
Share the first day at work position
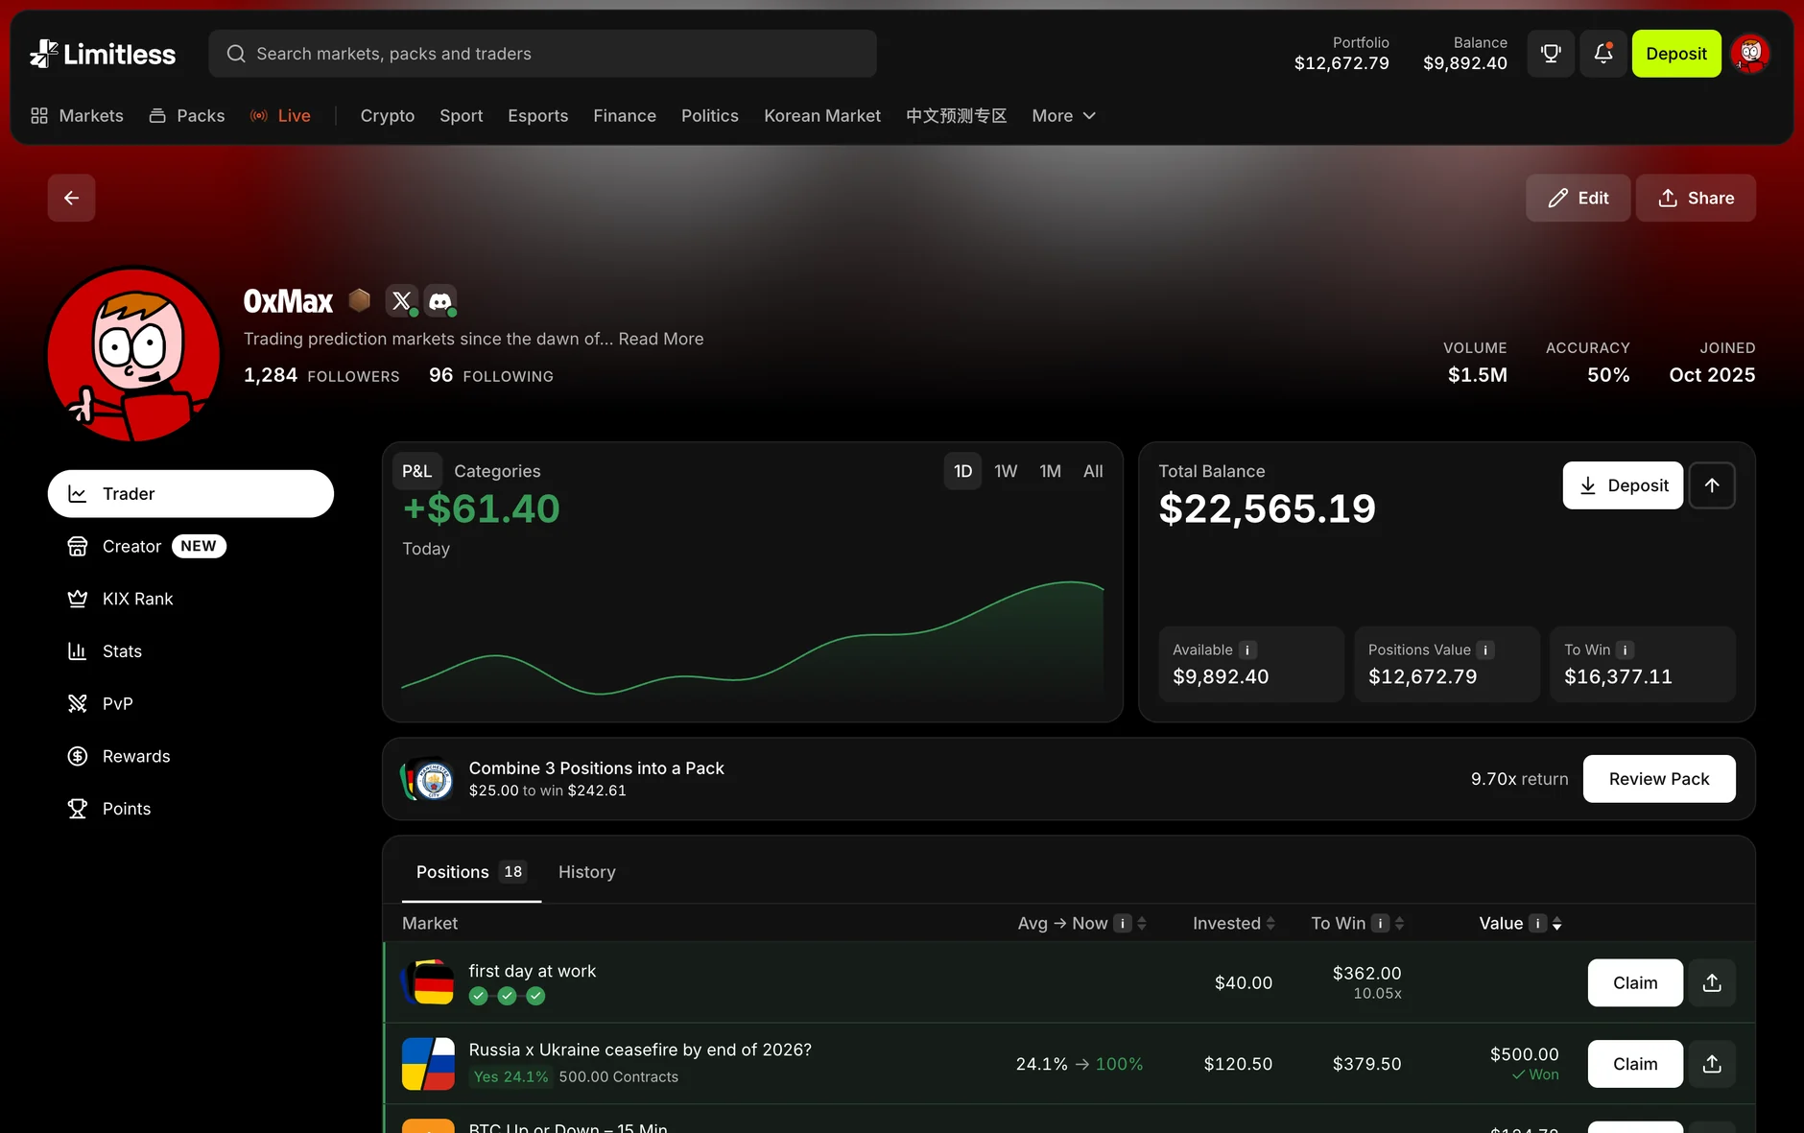[x=1712, y=982]
